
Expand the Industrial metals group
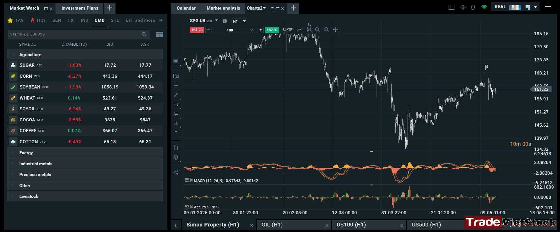pyautogui.click(x=85, y=164)
